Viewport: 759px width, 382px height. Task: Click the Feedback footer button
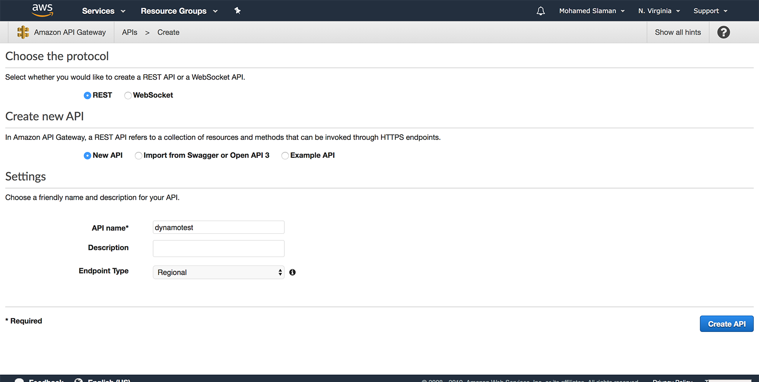click(x=39, y=380)
